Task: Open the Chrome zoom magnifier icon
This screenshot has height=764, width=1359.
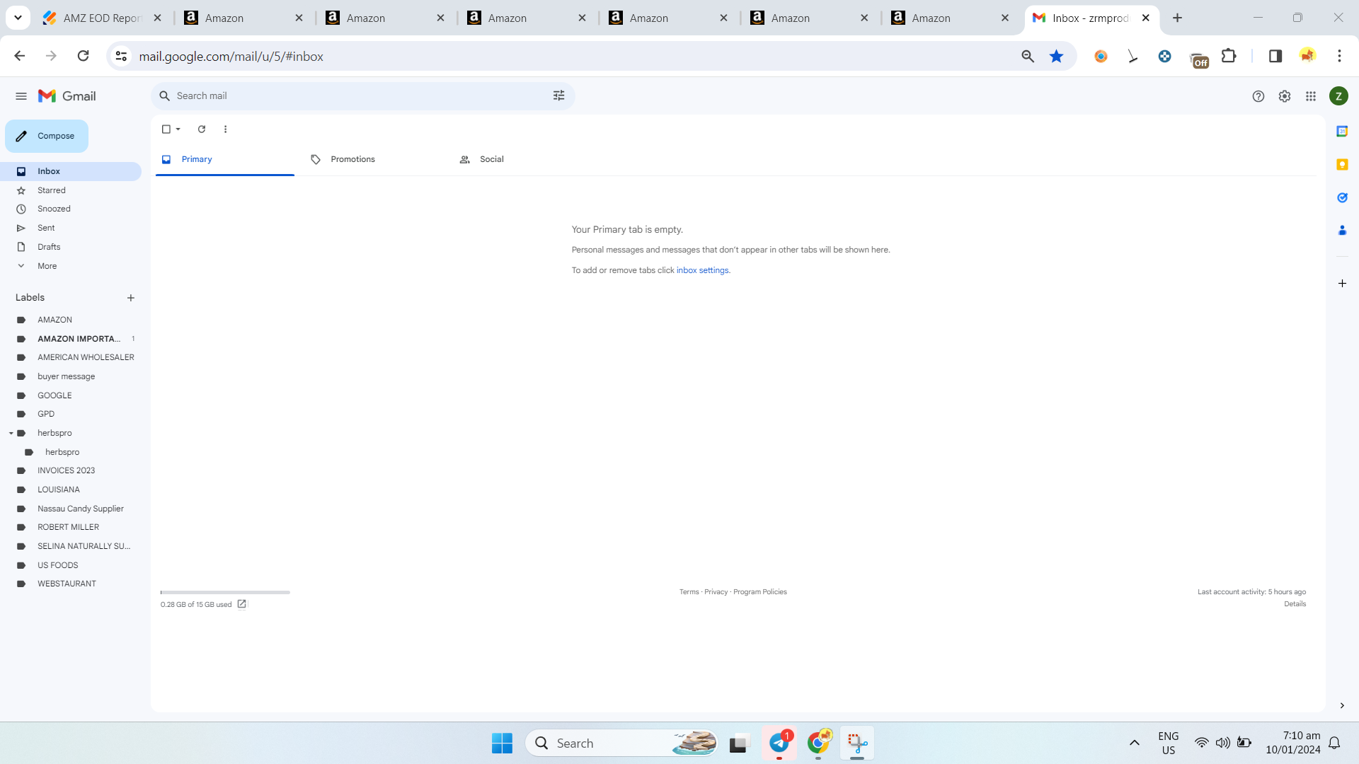Action: click(1028, 56)
